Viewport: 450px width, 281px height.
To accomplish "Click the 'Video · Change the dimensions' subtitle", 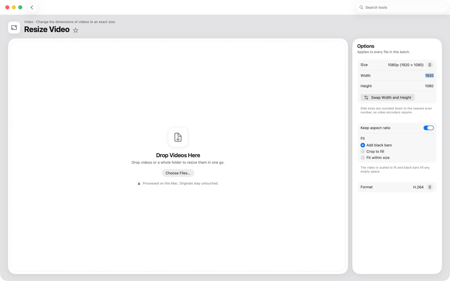I will 70,22.
